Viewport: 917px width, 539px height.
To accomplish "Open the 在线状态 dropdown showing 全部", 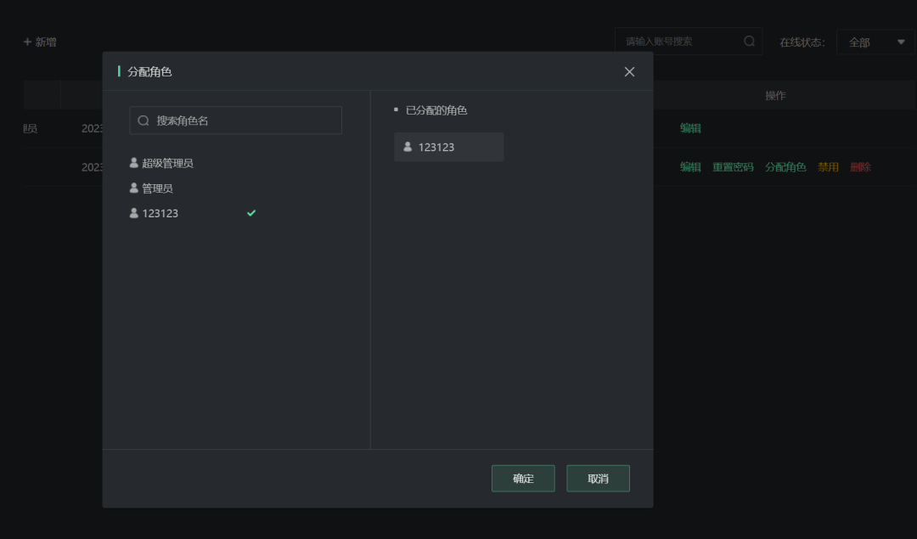I will point(875,42).
